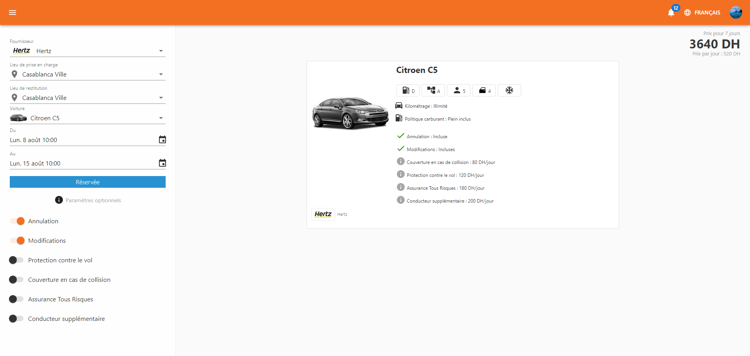Click info icon beside Paramètres optionnels

59,200
